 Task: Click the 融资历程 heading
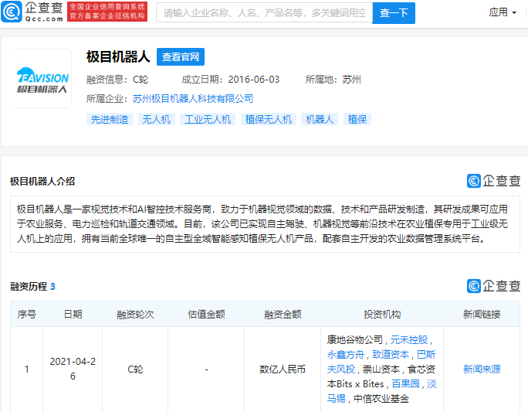coord(29,287)
